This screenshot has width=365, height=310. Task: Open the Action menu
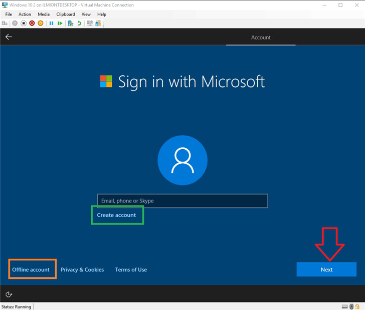pos(25,14)
